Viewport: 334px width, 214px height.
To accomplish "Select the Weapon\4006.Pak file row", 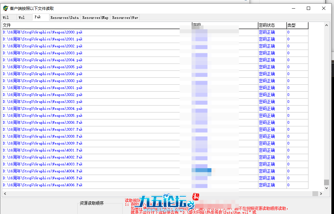I will coord(42,185).
